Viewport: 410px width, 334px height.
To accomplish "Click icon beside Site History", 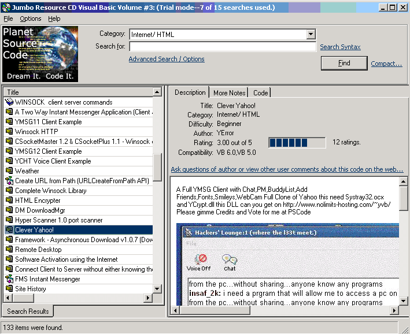I will point(9,288).
